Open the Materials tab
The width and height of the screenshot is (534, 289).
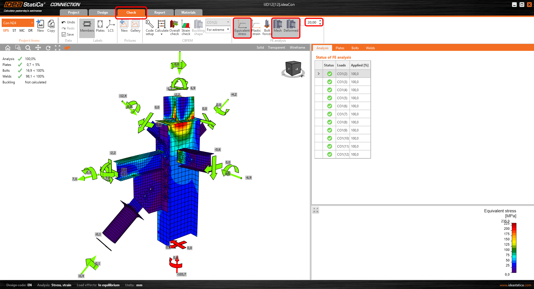(x=189, y=13)
